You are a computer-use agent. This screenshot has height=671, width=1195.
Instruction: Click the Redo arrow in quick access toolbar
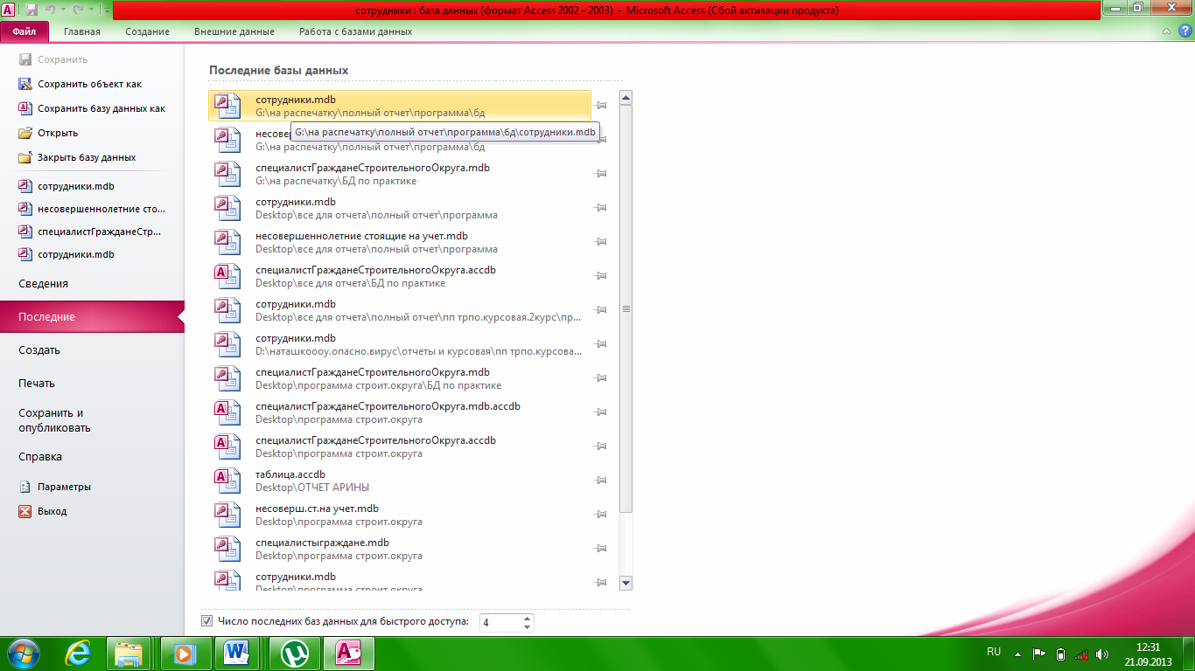tap(79, 10)
